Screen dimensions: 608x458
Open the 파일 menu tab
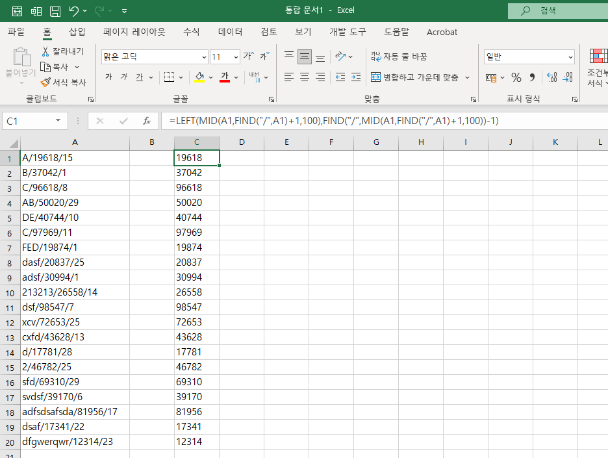pyautogui.click(x=16, y=32)
